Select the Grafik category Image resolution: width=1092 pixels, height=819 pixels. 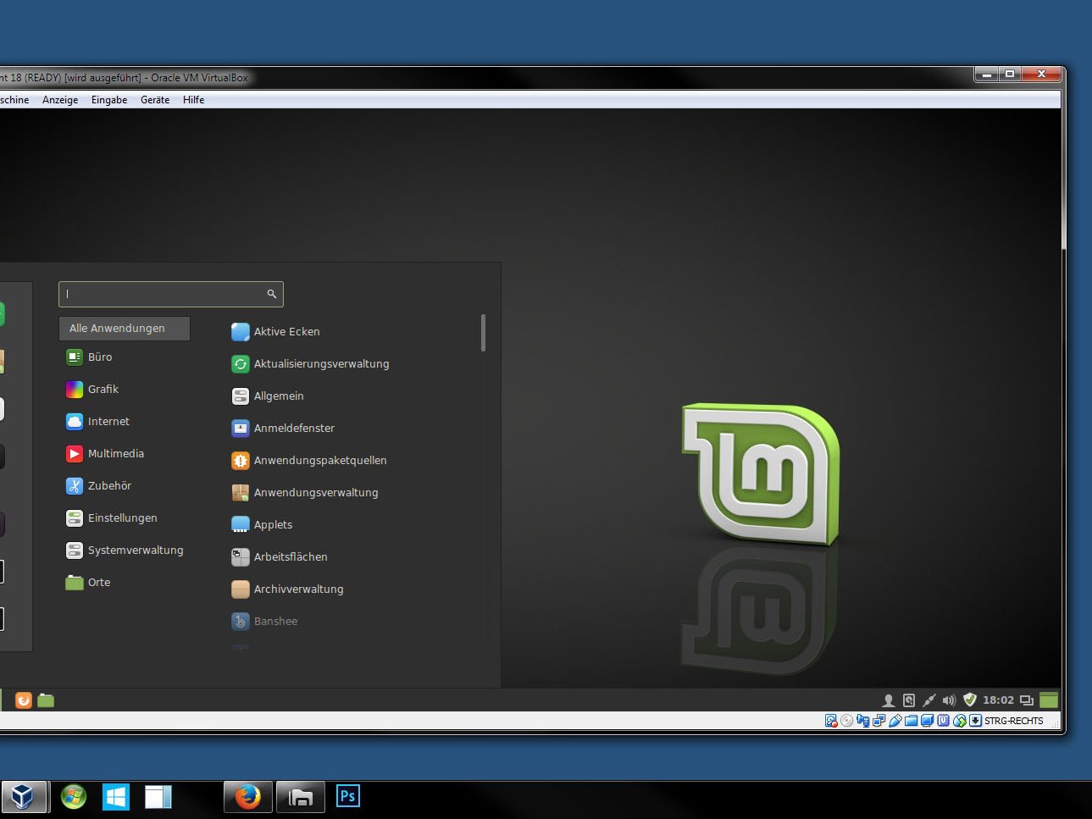tap(92, 389)
